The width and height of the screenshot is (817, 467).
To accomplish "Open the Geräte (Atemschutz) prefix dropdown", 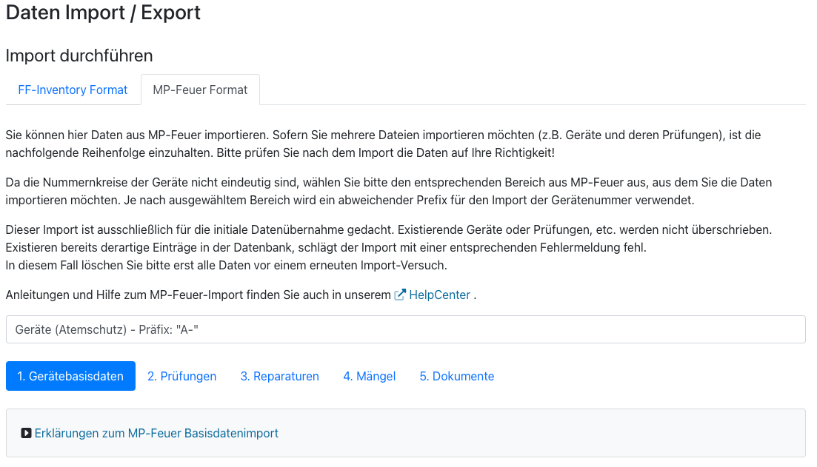I will pos(405,329).
